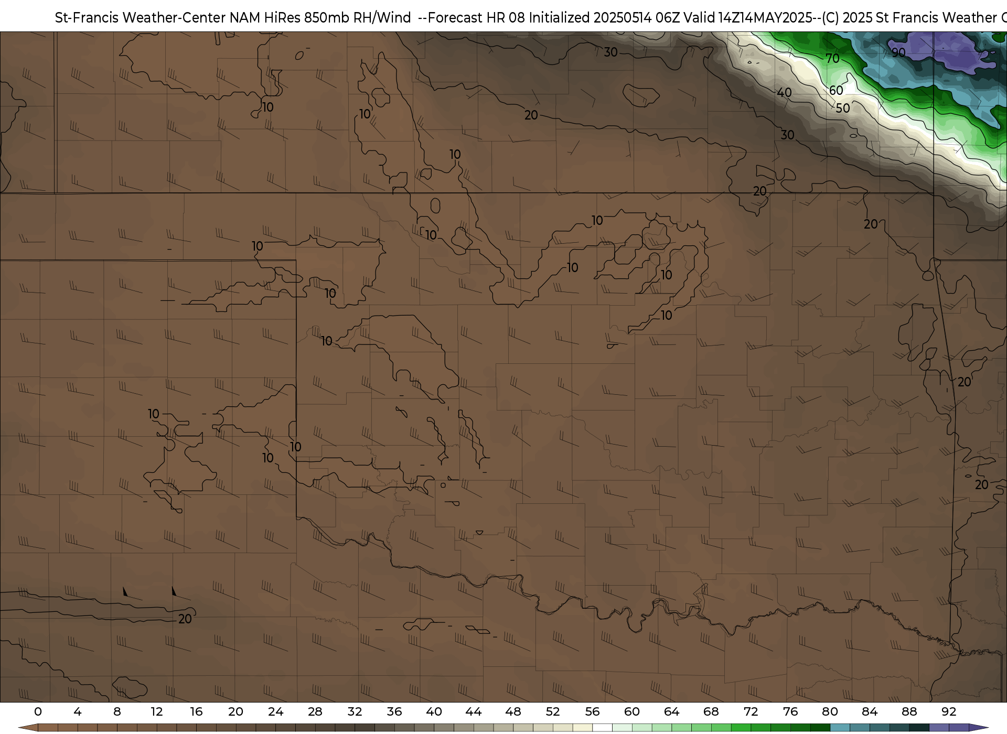Image resolution: width=1007 pixels, height=734 pixels.
Task: Click the 'Valid 14Z14MAY2025' header text
Action: [x=749, y=18]
